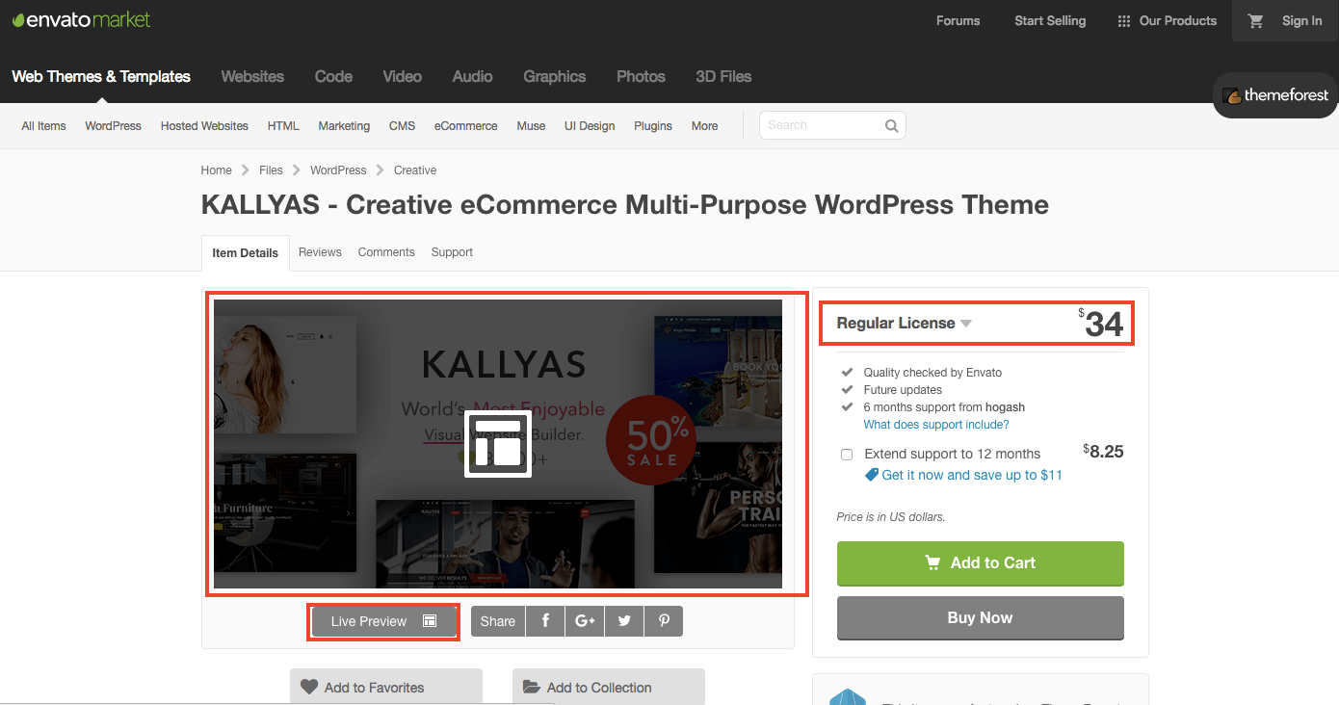Click Home breadcrumb link
This screenshot has width=1339, height=705.
(216, 170)
